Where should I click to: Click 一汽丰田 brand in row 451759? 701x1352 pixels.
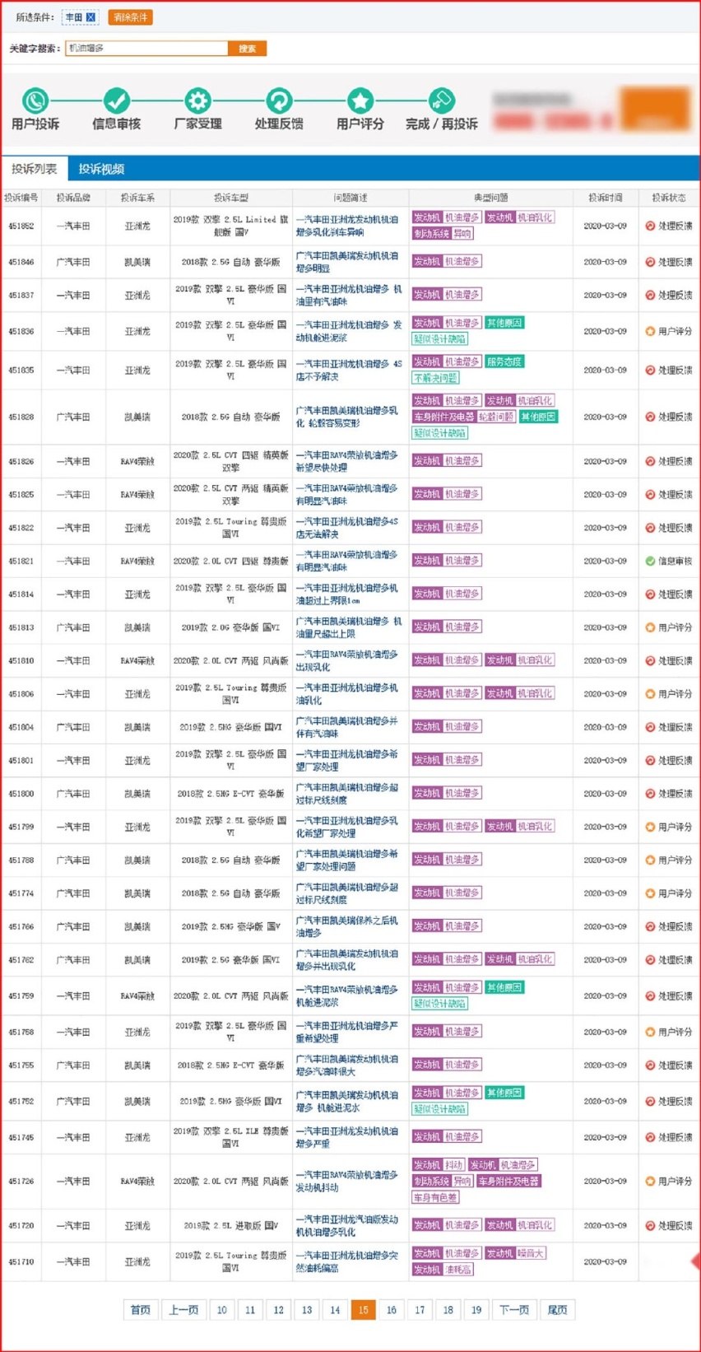[73, 995]
